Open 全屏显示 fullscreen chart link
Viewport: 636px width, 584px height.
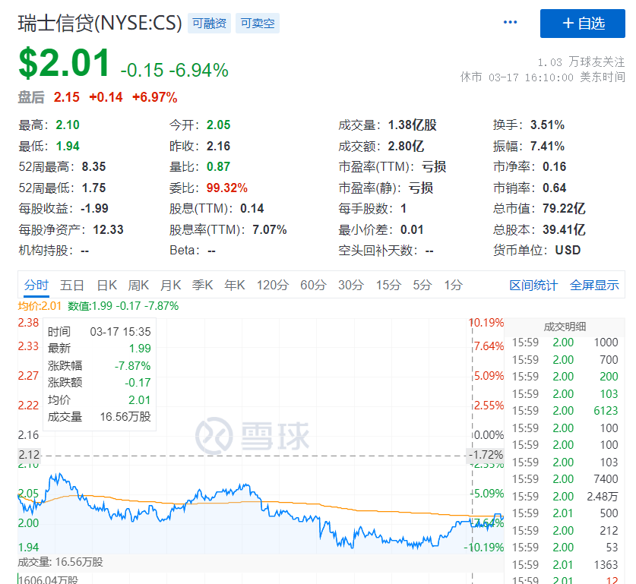(594, 286)
